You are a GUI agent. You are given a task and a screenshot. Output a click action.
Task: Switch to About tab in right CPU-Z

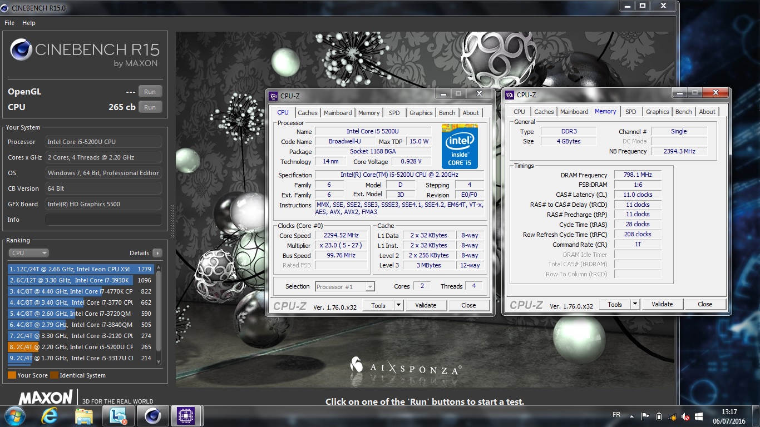point(708,112)
